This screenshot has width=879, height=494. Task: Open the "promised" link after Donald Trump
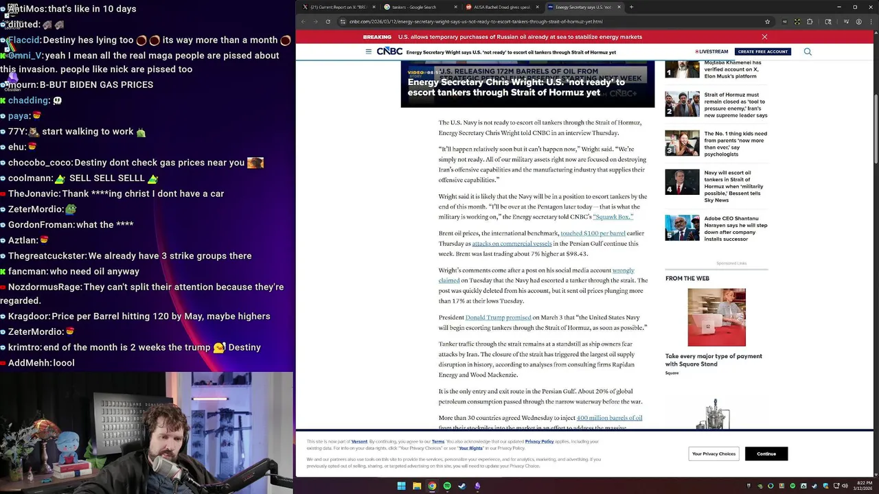tap(518, 318)
